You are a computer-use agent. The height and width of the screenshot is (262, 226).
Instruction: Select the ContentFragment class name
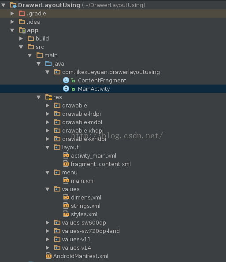[x=102, y=81]
